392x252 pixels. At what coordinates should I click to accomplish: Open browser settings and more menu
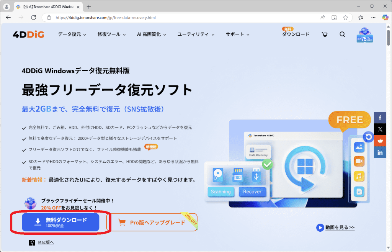(x=373, y=18)
